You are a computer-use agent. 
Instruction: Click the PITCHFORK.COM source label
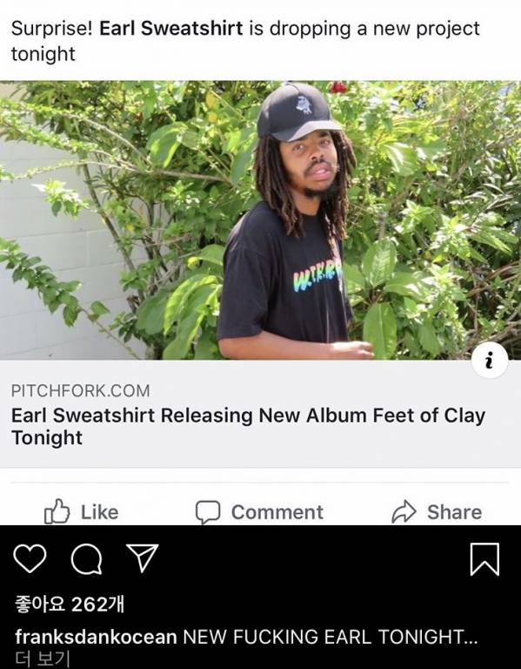coord(81,391)
